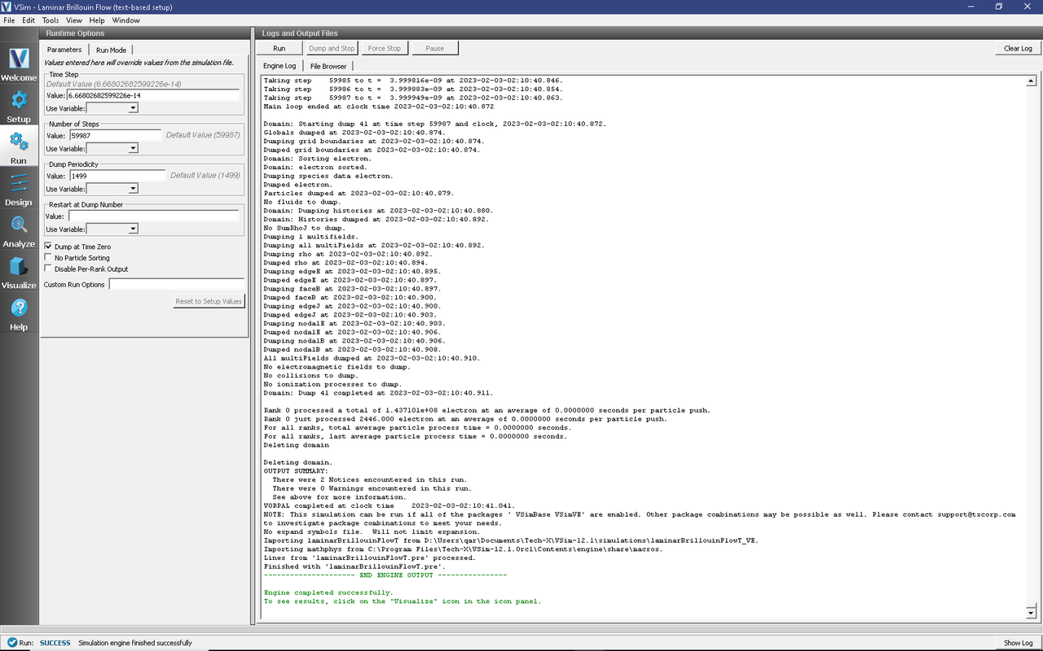Open the Help question mark icon
The height and width of the screenshot is (651, 1043).
(19, 309)
